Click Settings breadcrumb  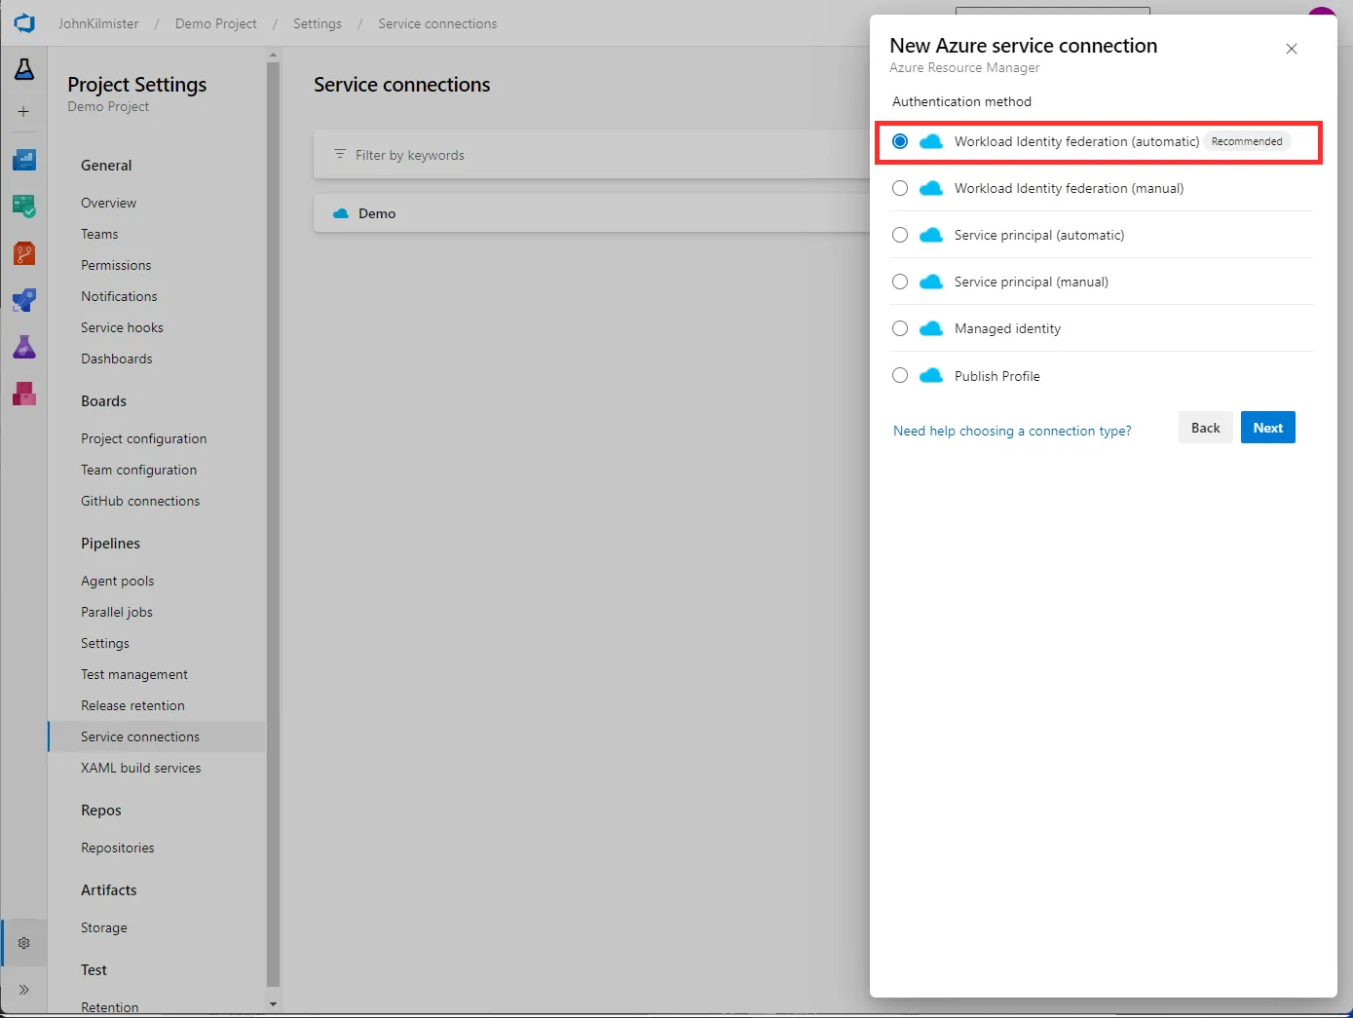coord(318,23)
